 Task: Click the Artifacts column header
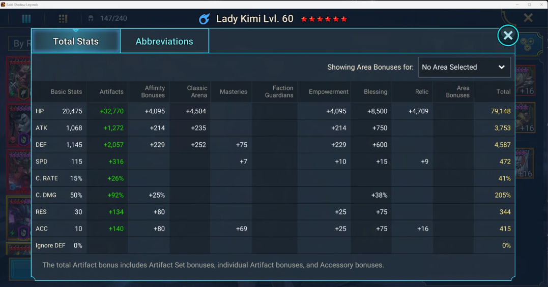coord(111,92)
